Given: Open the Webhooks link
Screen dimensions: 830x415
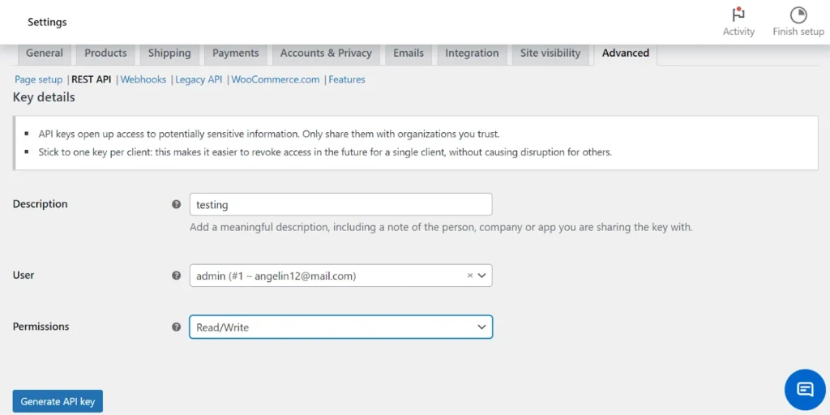Looking at the screenshot, I should (143, 79).
